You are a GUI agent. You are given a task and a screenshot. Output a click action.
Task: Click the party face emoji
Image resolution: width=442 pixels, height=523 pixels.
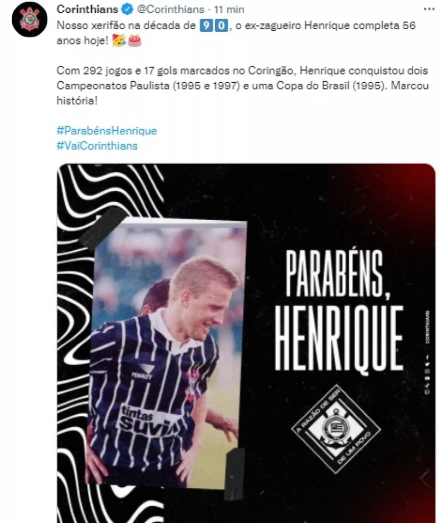tap(119, 41)
